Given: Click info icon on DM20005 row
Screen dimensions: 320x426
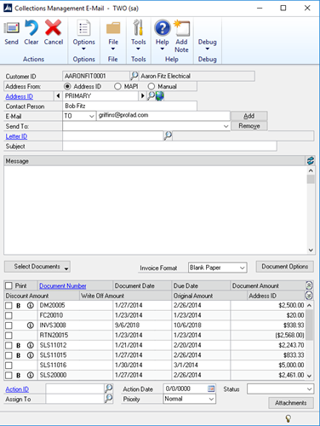Looking at the screenshot, I should [x=31, y=305].
